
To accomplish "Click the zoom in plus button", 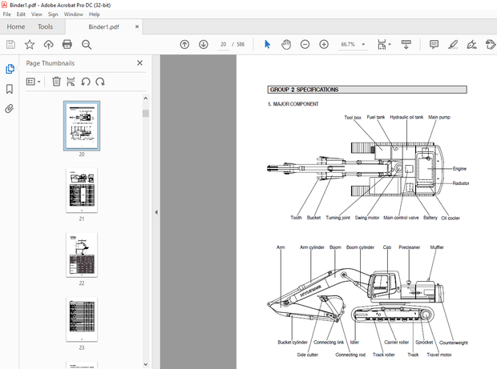I will click(x=324, y=44).
